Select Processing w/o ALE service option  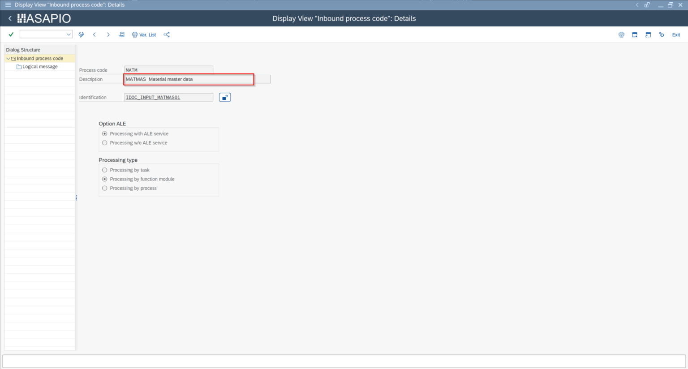coord(105,143)
